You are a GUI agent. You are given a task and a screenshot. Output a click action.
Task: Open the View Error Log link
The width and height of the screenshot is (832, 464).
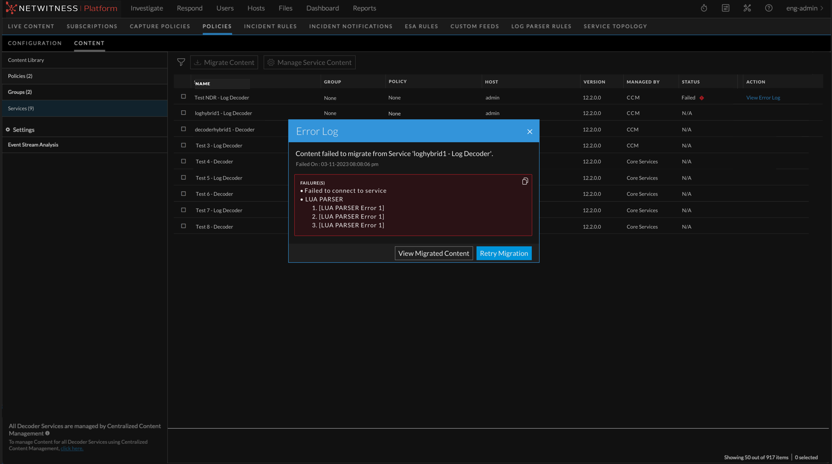pyautogui.click(x=763, y=98)
